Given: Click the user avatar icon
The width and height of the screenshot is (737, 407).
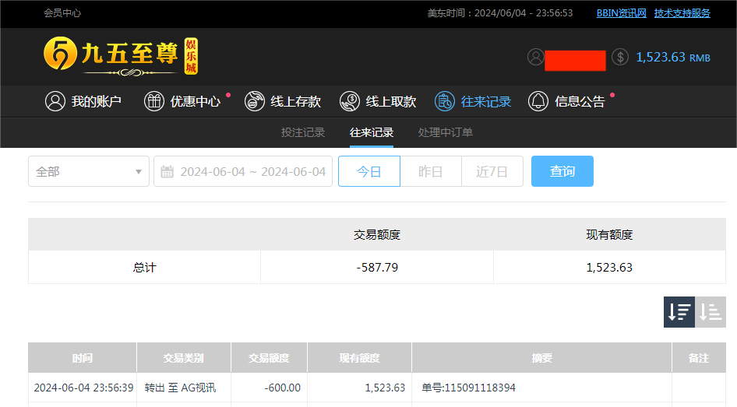Looking at the screenshot, I should 535,57.
